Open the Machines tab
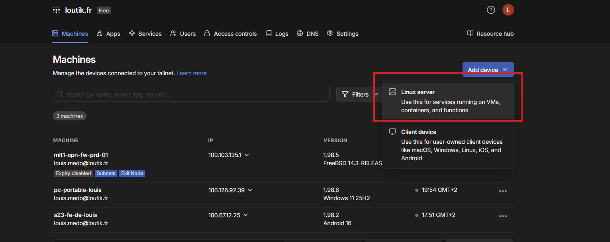610x242 pixels. 70,34
